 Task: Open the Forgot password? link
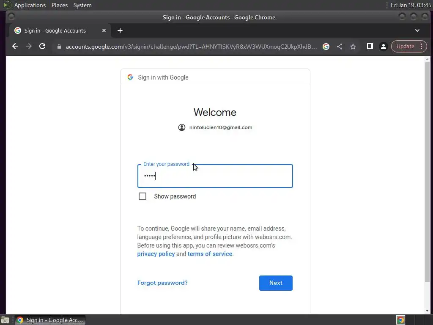[x=162, y=283]
